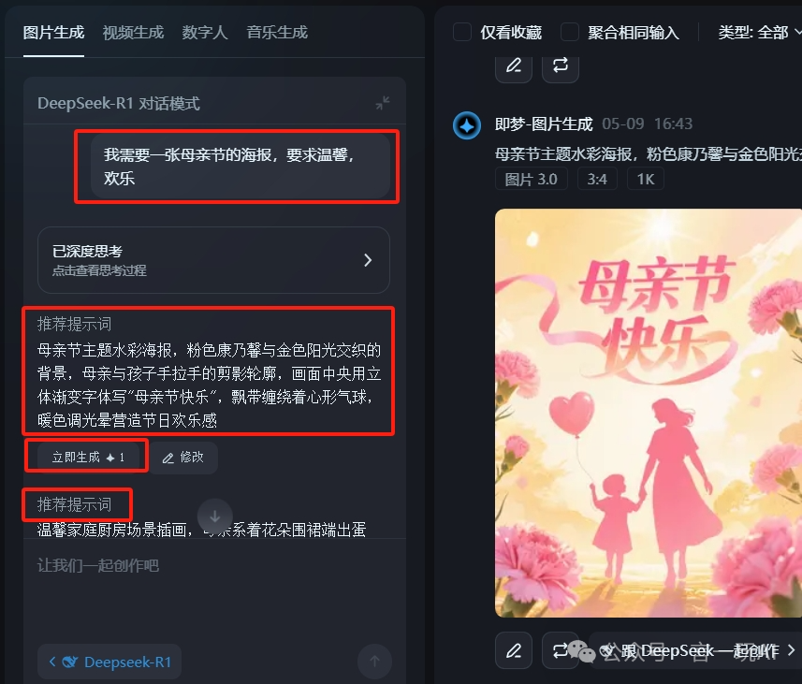Click the edit pencil icon above 即梦 message
The height and width of the screenshot is (684, 802).
coord(514,65)
